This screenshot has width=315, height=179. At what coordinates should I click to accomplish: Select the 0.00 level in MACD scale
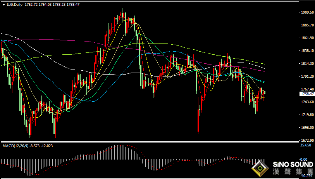click(304, 160)
